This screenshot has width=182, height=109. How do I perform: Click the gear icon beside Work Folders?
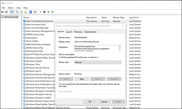tap(24, 41)
